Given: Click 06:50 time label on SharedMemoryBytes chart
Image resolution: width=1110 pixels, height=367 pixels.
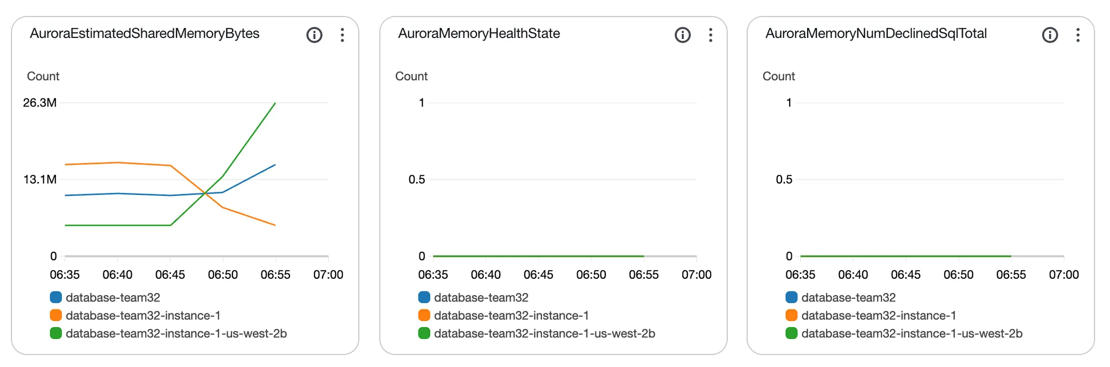Looking at the screenshot, I should [223, 274].
